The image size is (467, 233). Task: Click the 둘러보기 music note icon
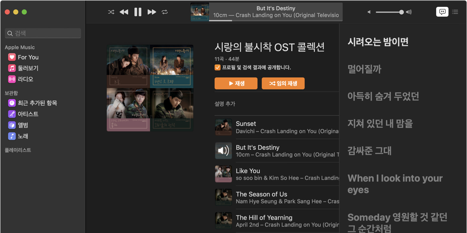click(12, 68)
